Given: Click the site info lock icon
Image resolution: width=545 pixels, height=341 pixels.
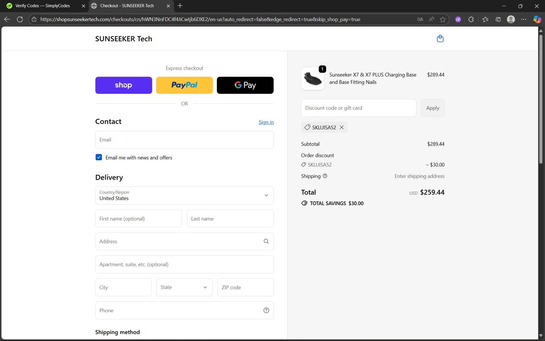Looking at the screenshot, I should coord(34,19).
